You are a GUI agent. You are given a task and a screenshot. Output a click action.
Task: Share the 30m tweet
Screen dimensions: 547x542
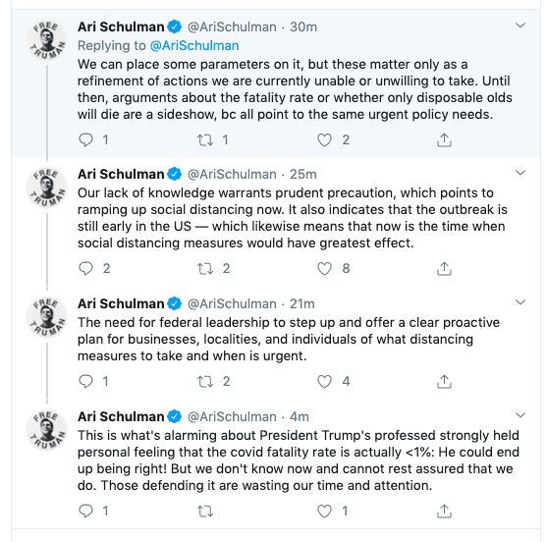[444, 139]
